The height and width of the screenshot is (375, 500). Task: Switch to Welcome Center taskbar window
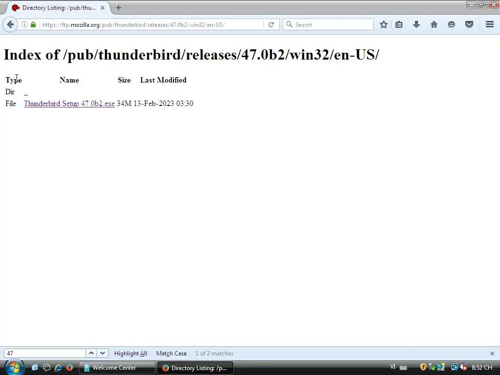pos(117,368)
